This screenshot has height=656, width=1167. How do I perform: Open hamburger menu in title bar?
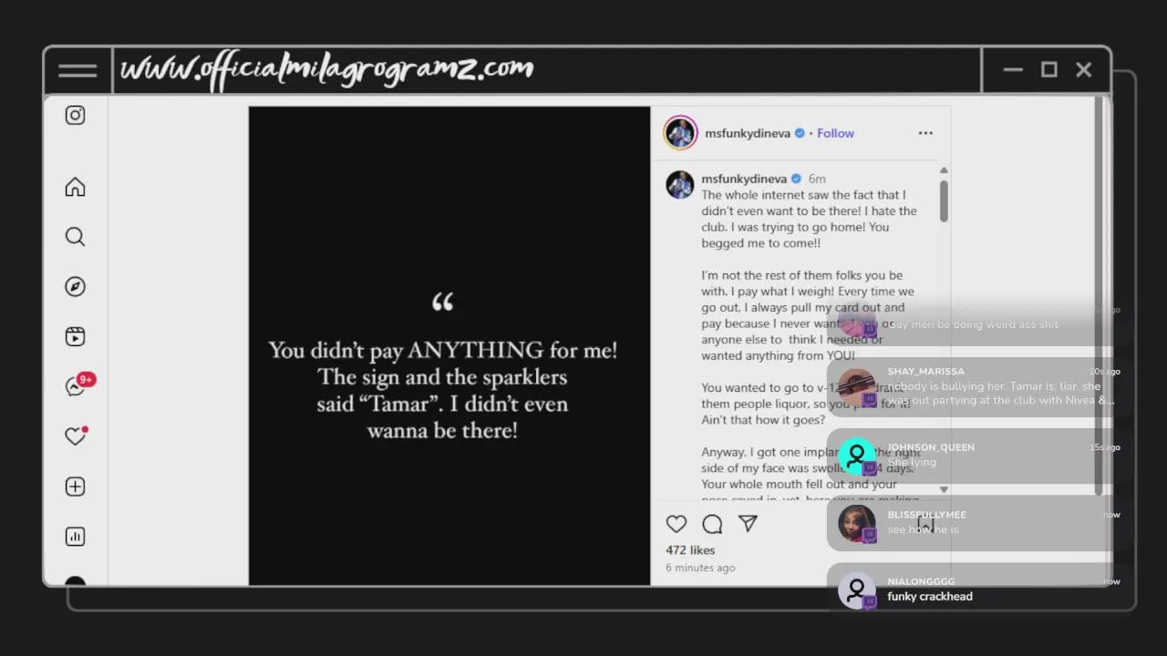coord(77,70)
